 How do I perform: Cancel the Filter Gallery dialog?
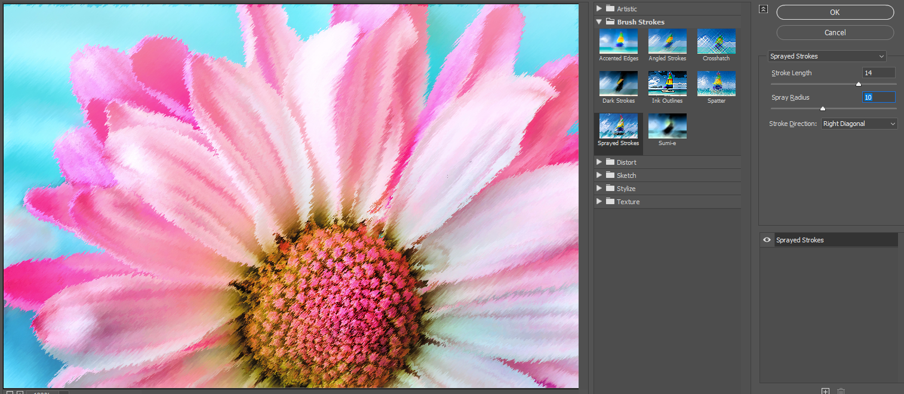click(x=835, y=33)
